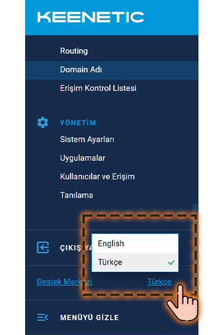Select the Domain Adı menu item
This screenshot has height=335, width=223.
click(x=111, y=70)
